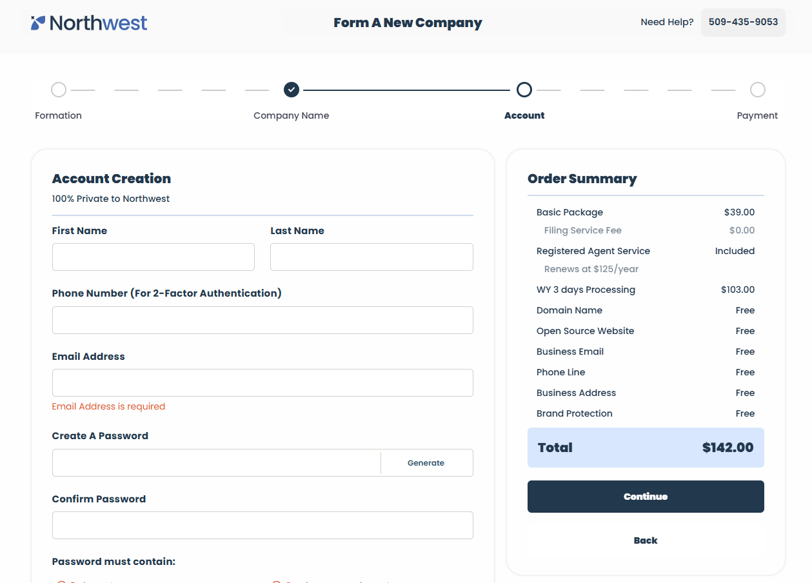Screen dimensions: 812x583
Task: Click the "WY 3 days Processing" line
Action: (586, 290)
